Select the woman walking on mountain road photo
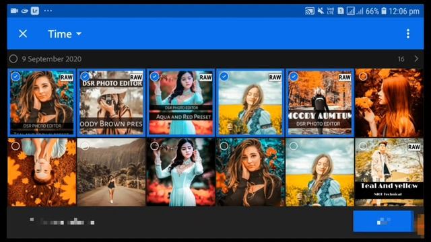Screen dimensions: 431x242 pos(85,146)
